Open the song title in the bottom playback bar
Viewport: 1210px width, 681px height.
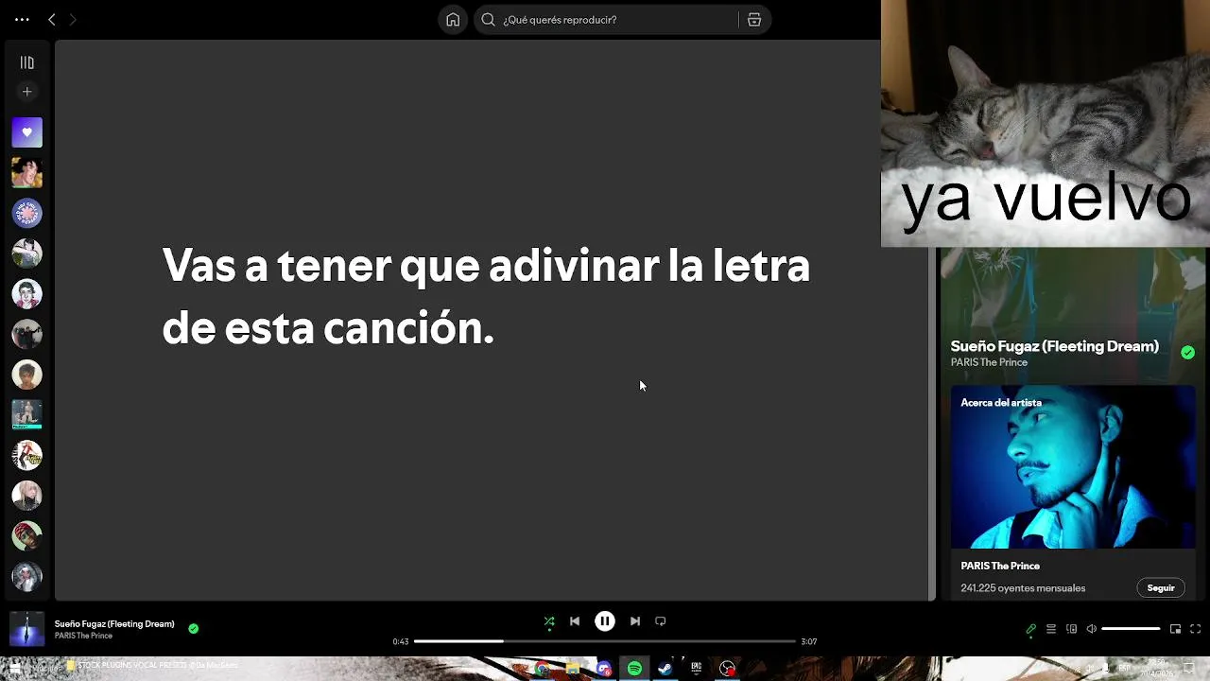(x=114, y=624)
